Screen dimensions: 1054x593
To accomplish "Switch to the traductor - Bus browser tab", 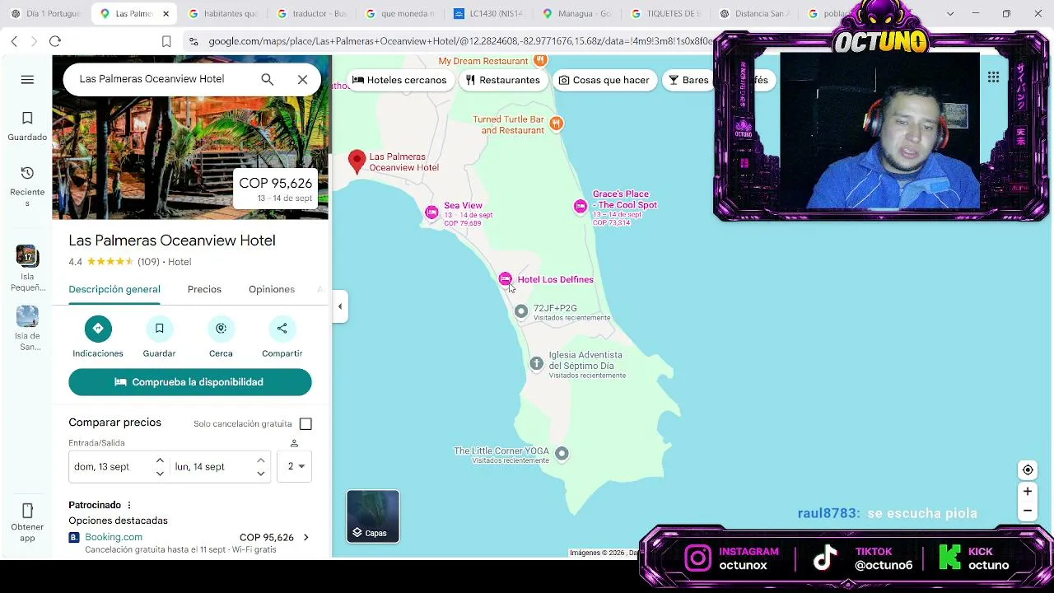I will tap(313, 14).
